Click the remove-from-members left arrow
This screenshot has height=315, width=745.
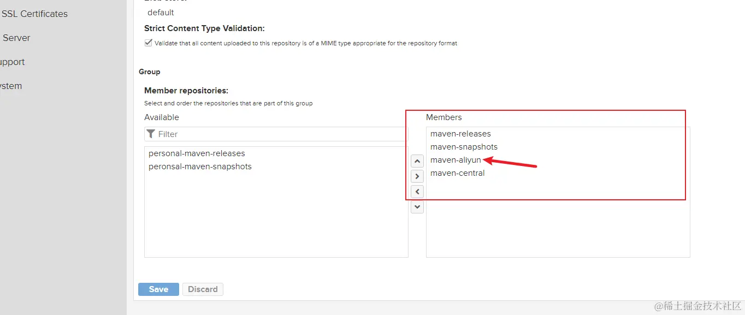point(417,192)
